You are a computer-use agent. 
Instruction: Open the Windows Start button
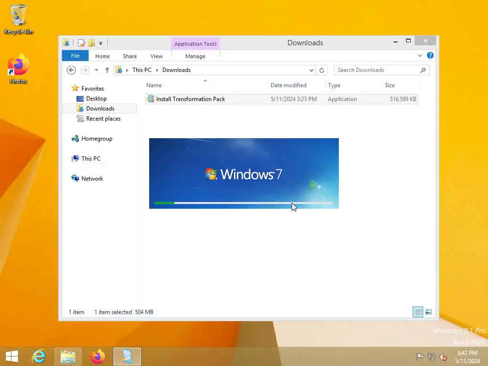(12, 356)
